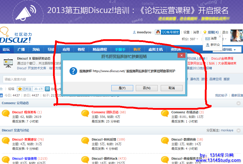243x164 pixels.
Task: Click the star 已关注 follow button
Action: click(25, 89)
